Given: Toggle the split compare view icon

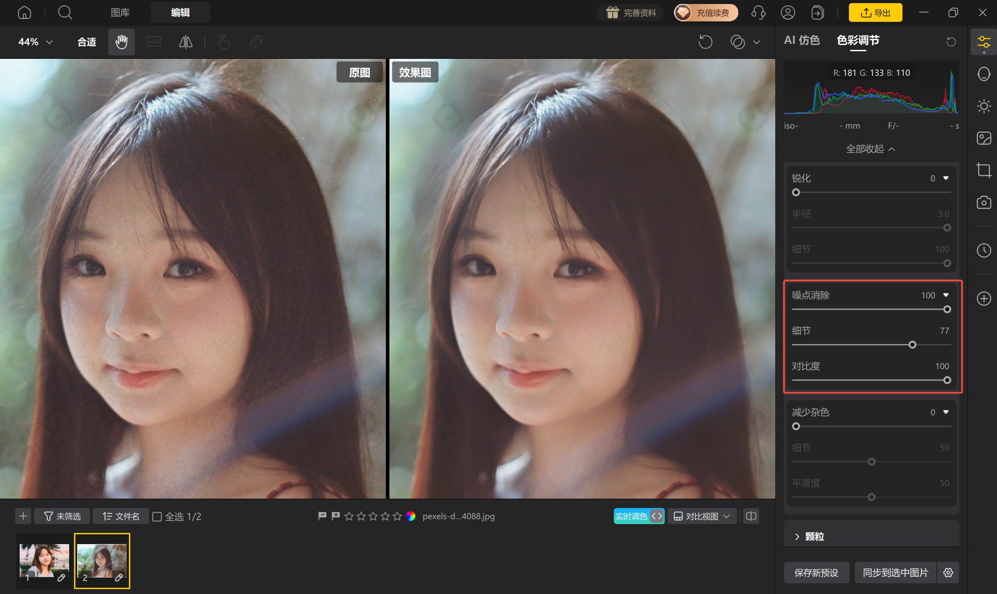Looking at the screenshot, I should (751, 516).
